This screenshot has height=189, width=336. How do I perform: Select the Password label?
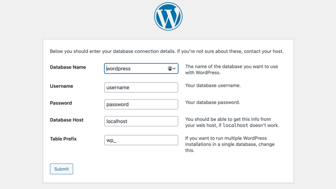[x=61, y=103]
